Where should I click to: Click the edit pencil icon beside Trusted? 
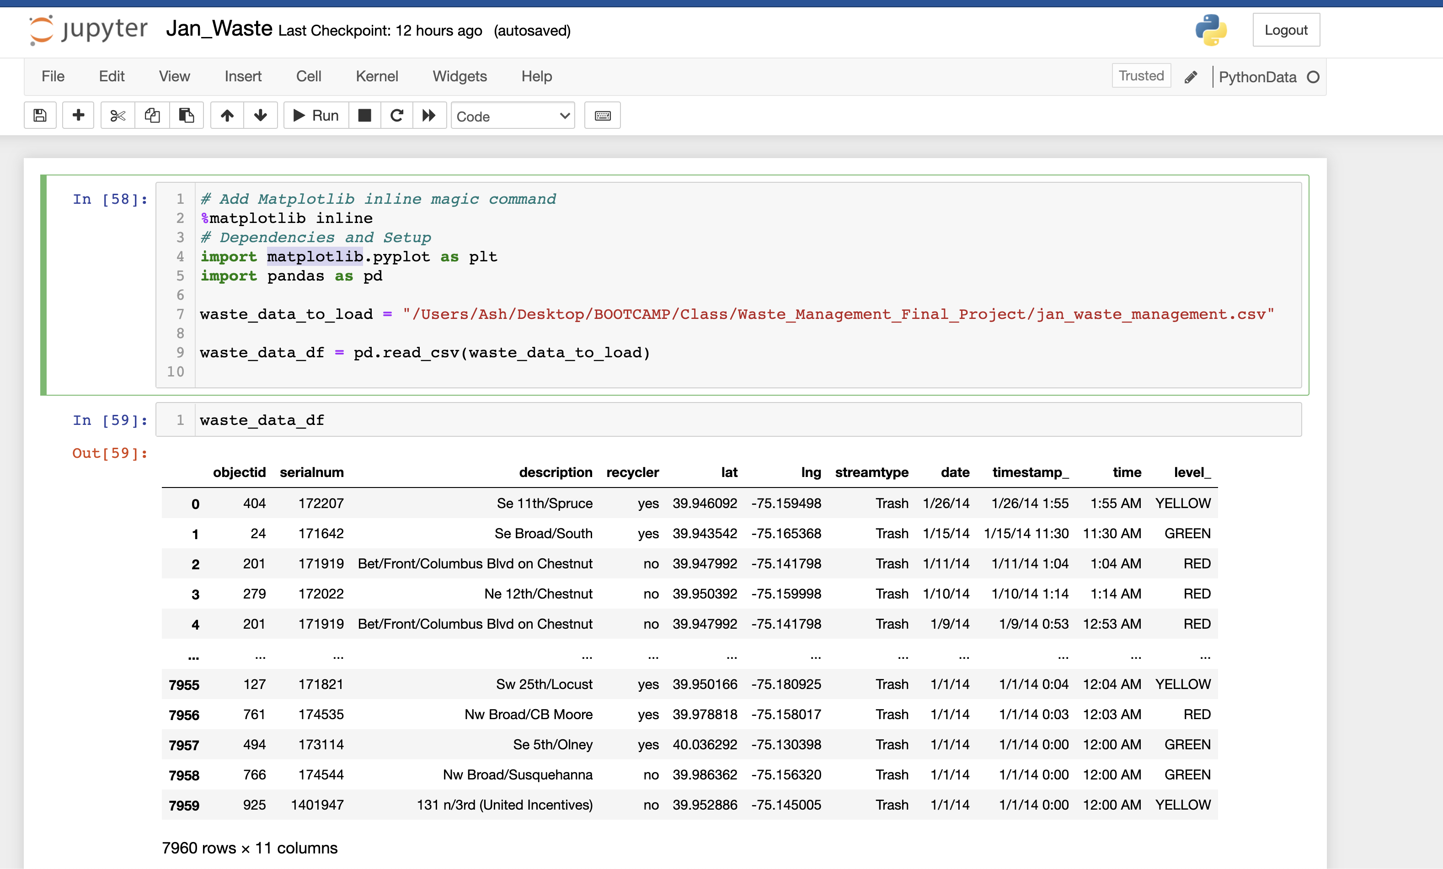(x=1191, y=77)
